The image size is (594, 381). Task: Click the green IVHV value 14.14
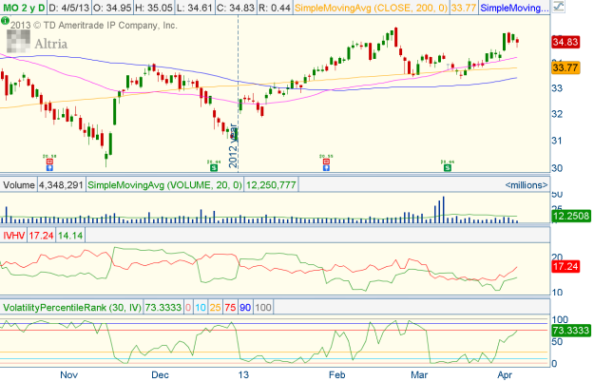tap(70, 236)
